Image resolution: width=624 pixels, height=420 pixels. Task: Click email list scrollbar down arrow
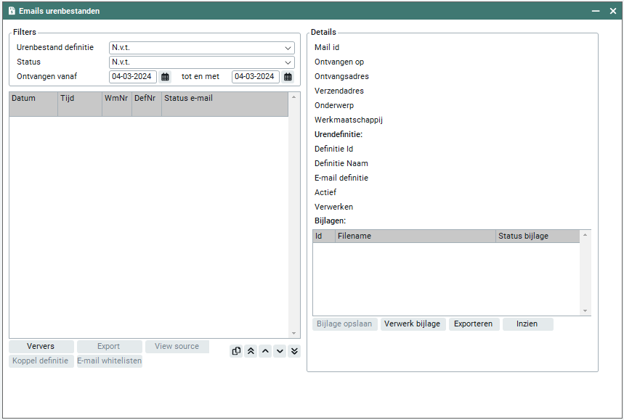tap(294, 333)
